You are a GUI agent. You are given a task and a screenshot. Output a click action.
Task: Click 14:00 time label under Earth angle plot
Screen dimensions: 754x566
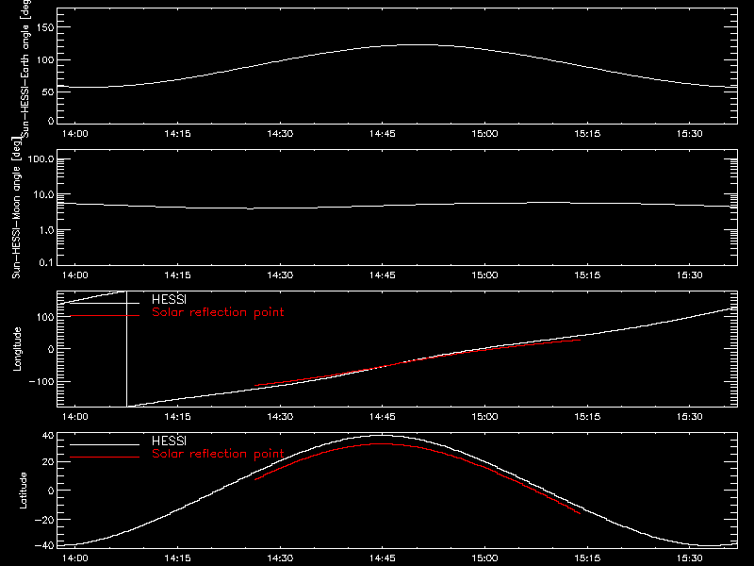click(x=75, y=133)
